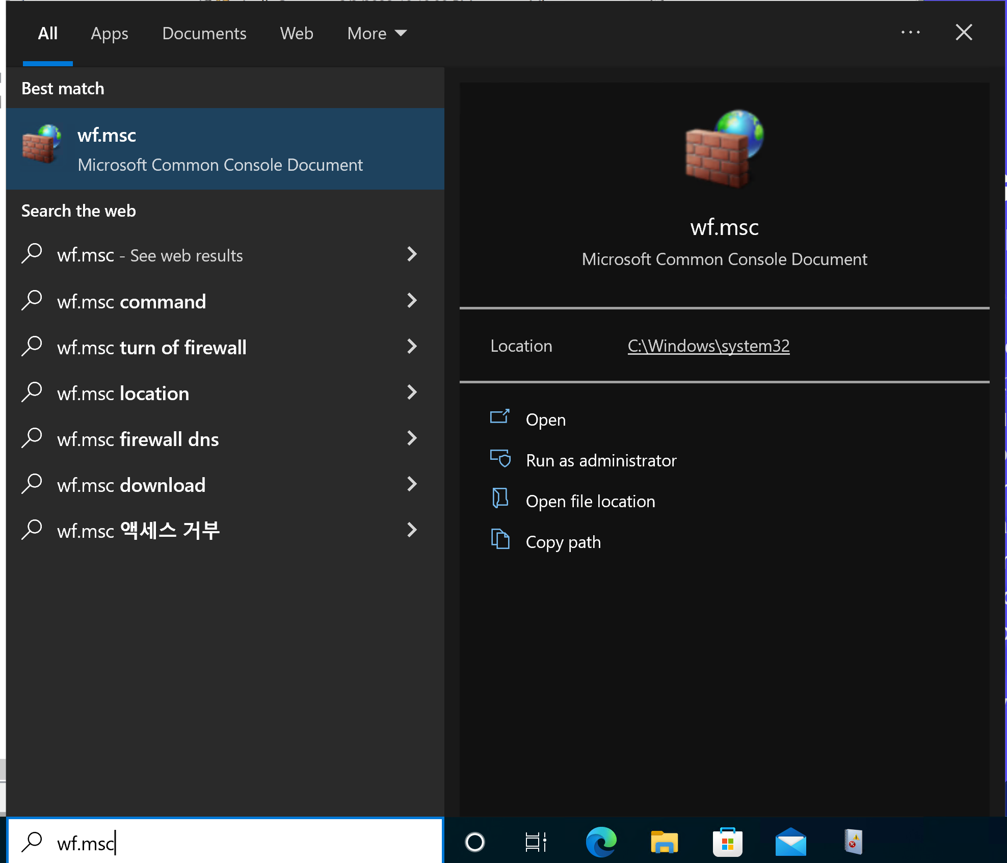Click the Open file location icon

tap(500, 499)
